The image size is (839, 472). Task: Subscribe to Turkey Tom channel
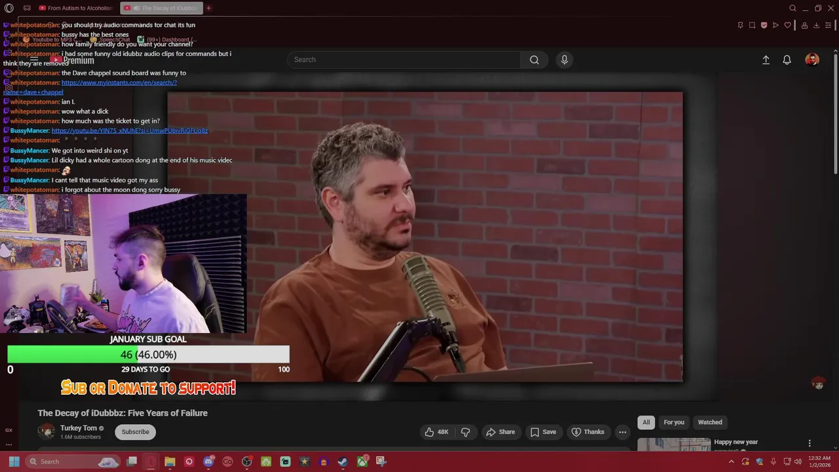point(135,432)
